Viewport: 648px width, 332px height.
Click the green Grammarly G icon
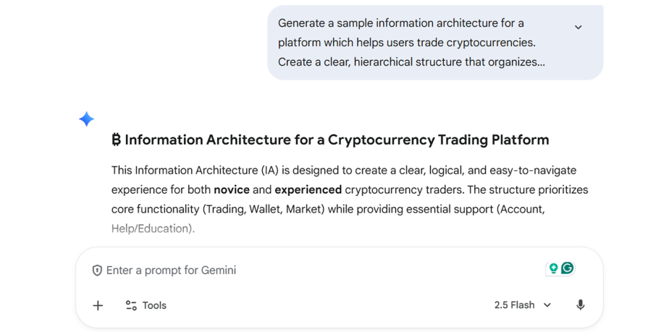tap(568, 268)
